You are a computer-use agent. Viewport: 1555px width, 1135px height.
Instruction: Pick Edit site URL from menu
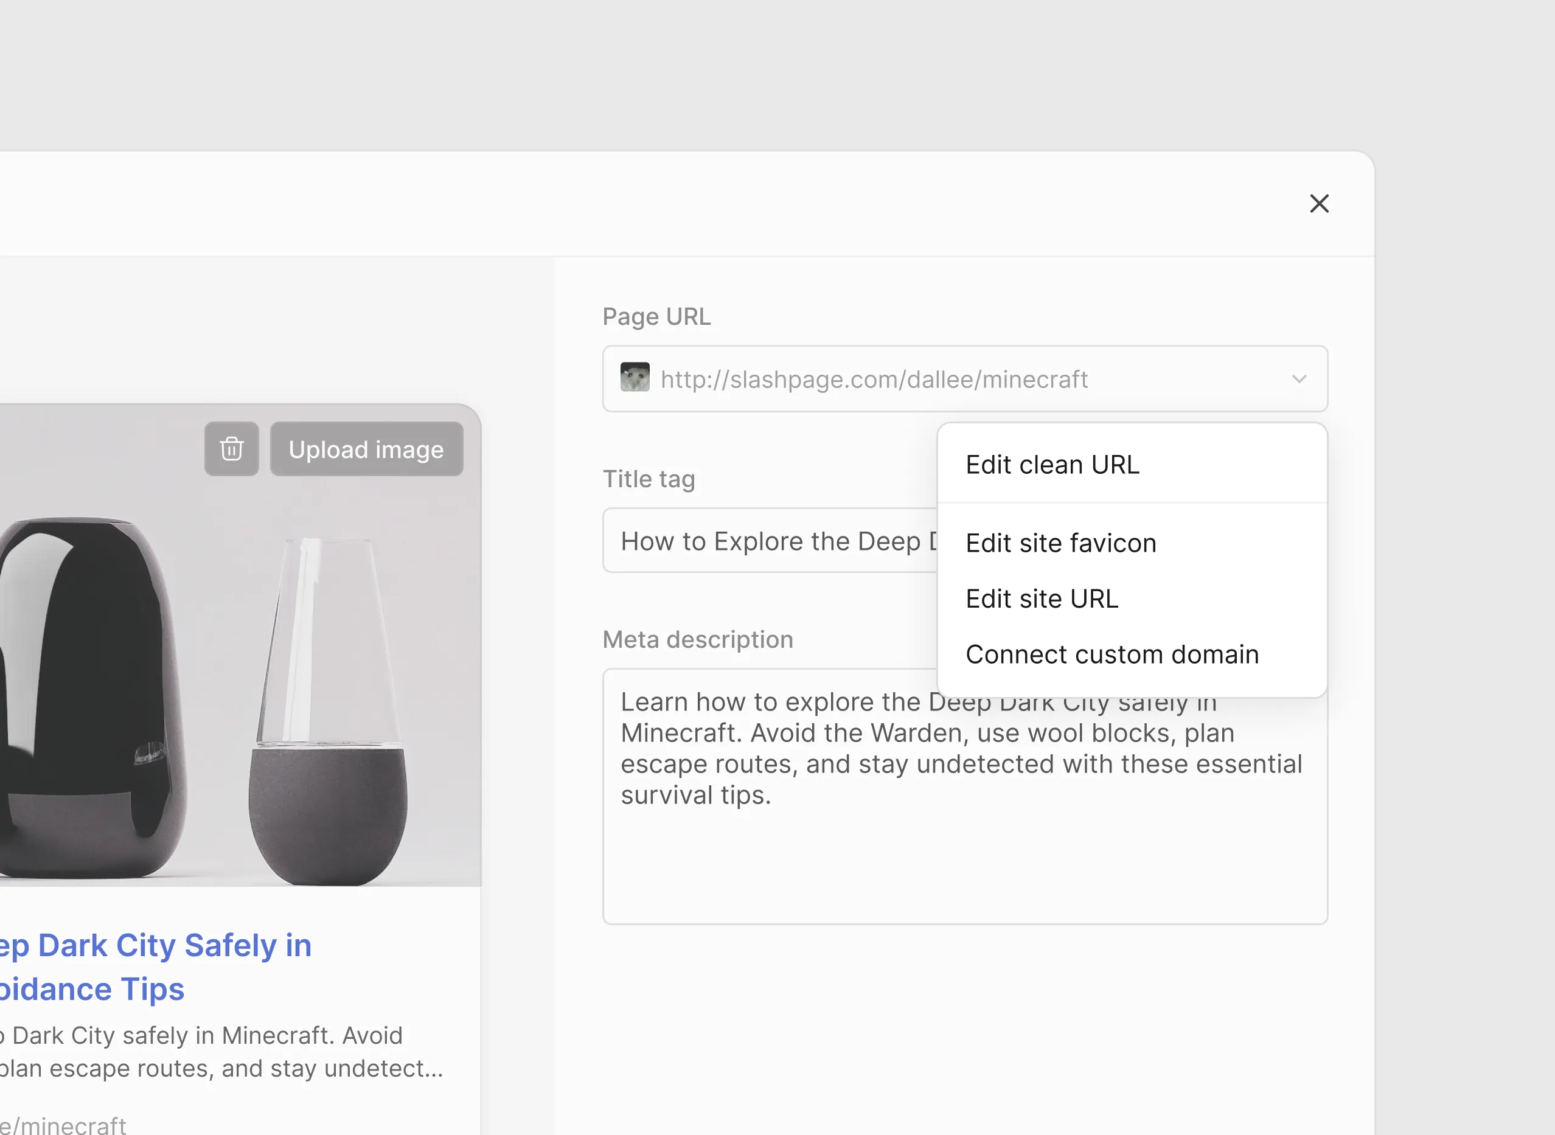1041,599
